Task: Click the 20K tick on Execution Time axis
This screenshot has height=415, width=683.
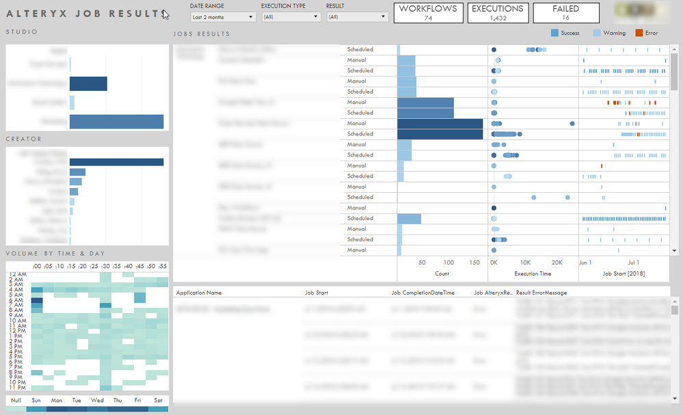Action: click(557, 263)
